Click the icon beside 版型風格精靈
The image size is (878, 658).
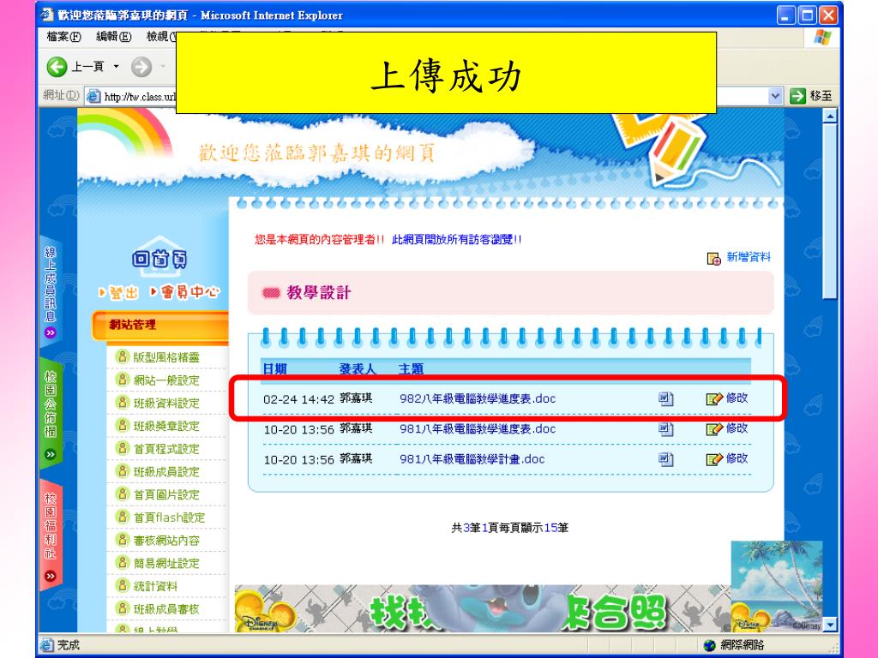[122, 356]
